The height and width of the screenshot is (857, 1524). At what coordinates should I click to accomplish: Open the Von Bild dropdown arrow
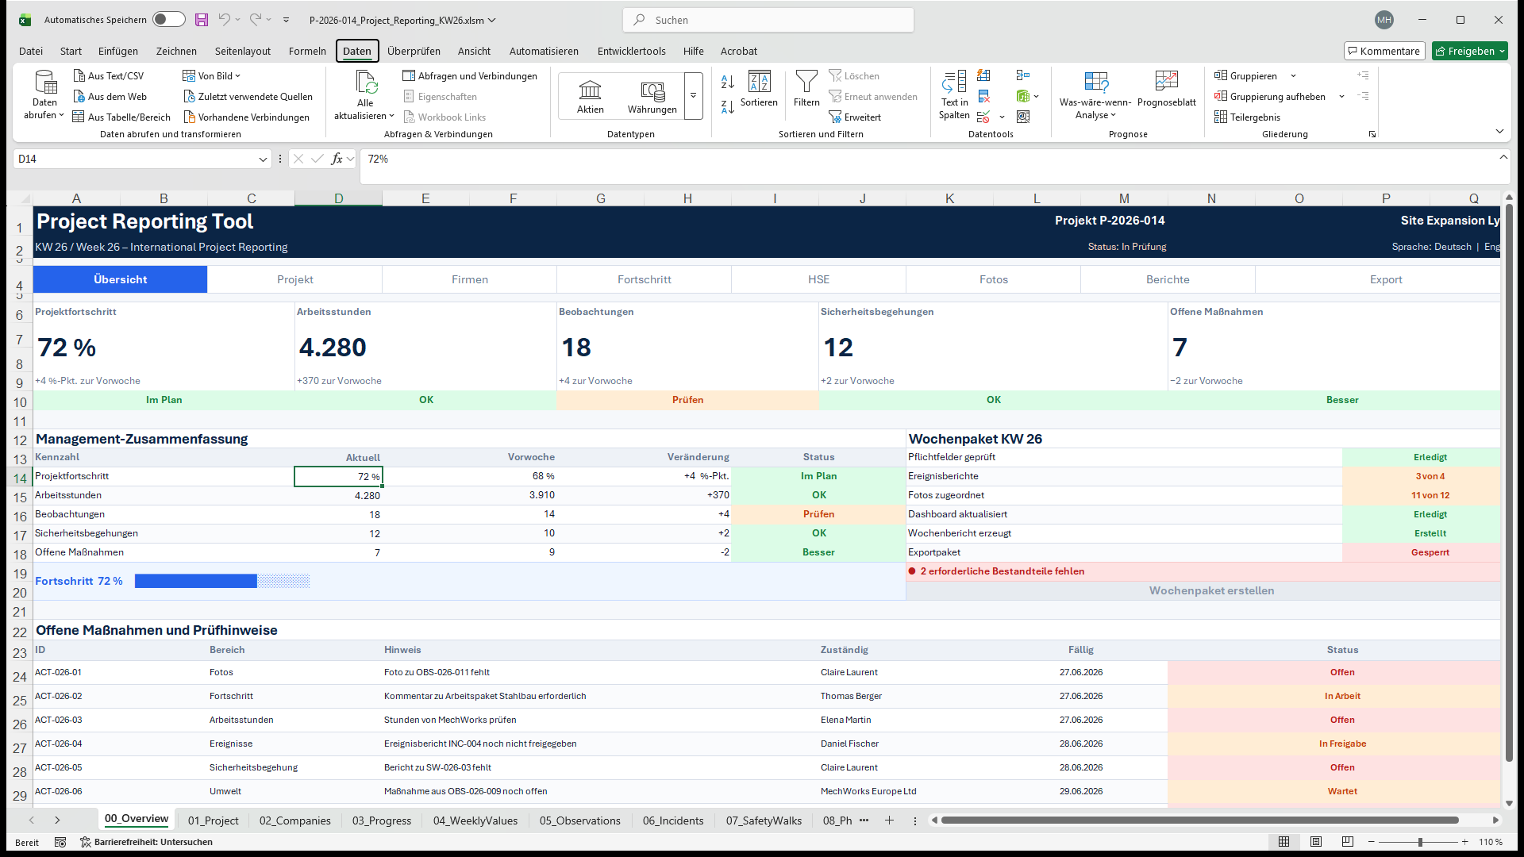pos(237,75)
